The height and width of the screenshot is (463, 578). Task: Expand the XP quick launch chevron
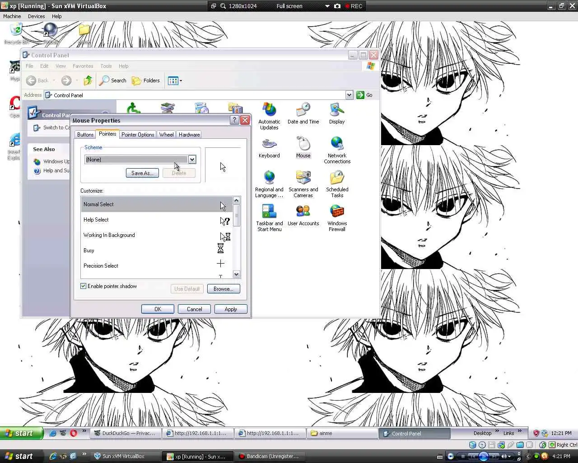(84, 432)
